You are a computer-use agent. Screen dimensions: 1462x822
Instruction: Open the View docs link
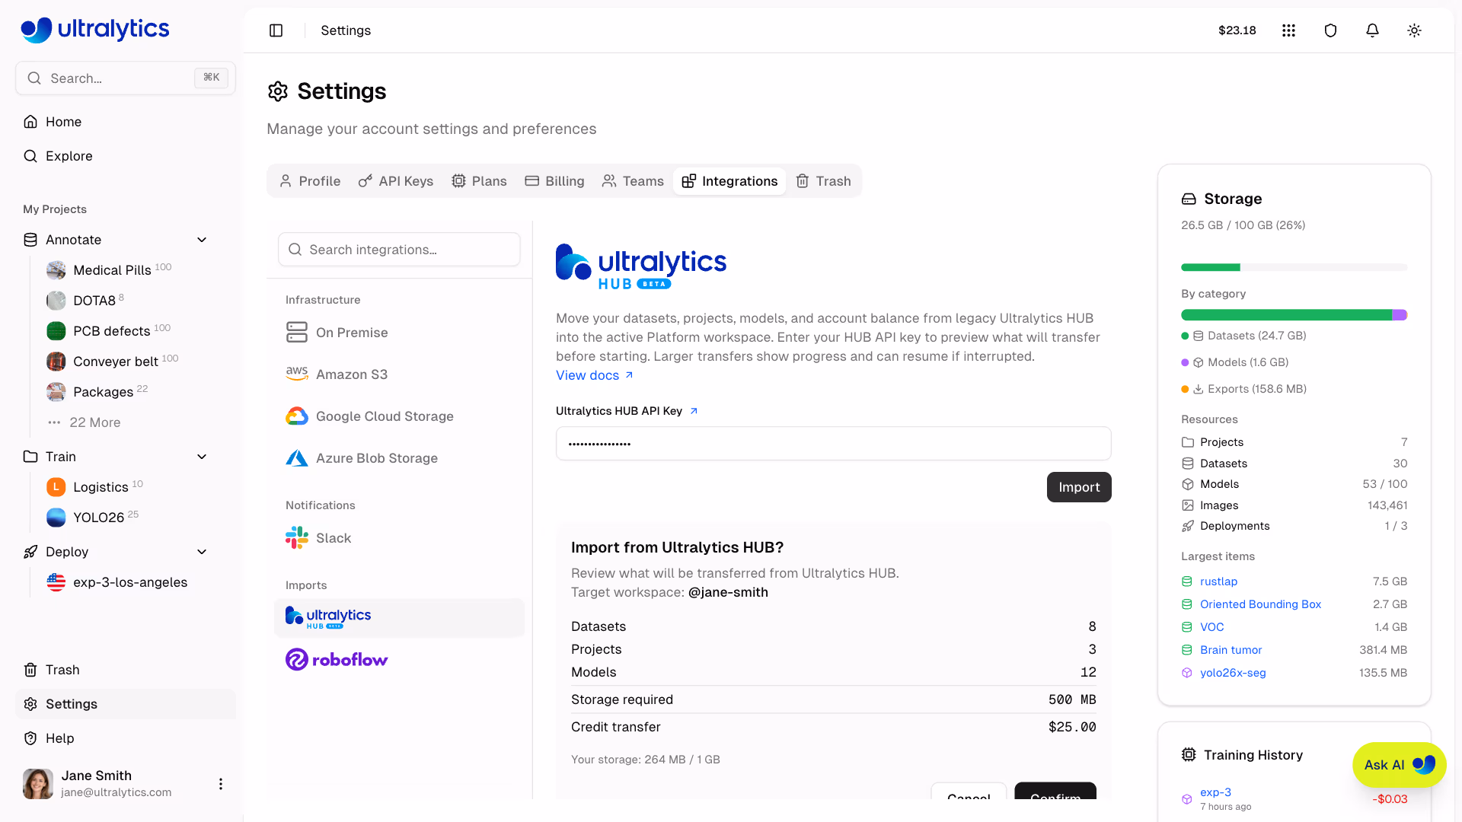coord(595,375)
